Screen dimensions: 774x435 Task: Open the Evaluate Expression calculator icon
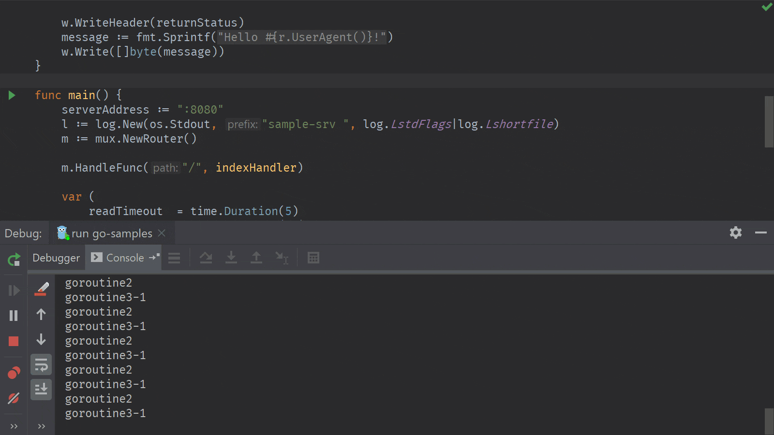tap(313, 257)
